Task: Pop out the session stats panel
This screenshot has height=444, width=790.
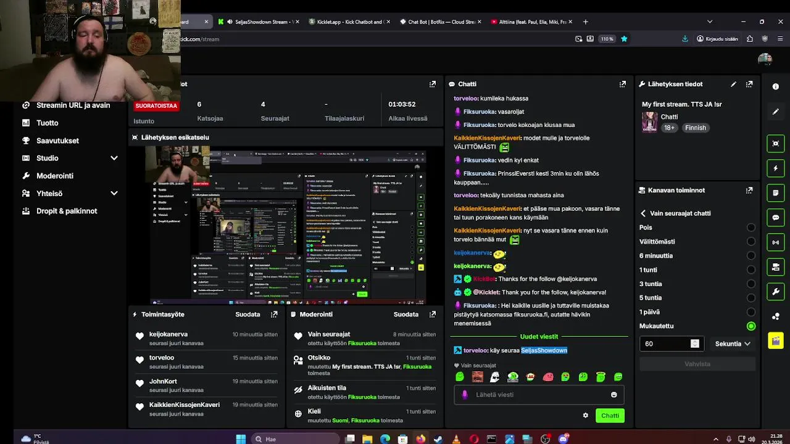Action: [433, 84]
